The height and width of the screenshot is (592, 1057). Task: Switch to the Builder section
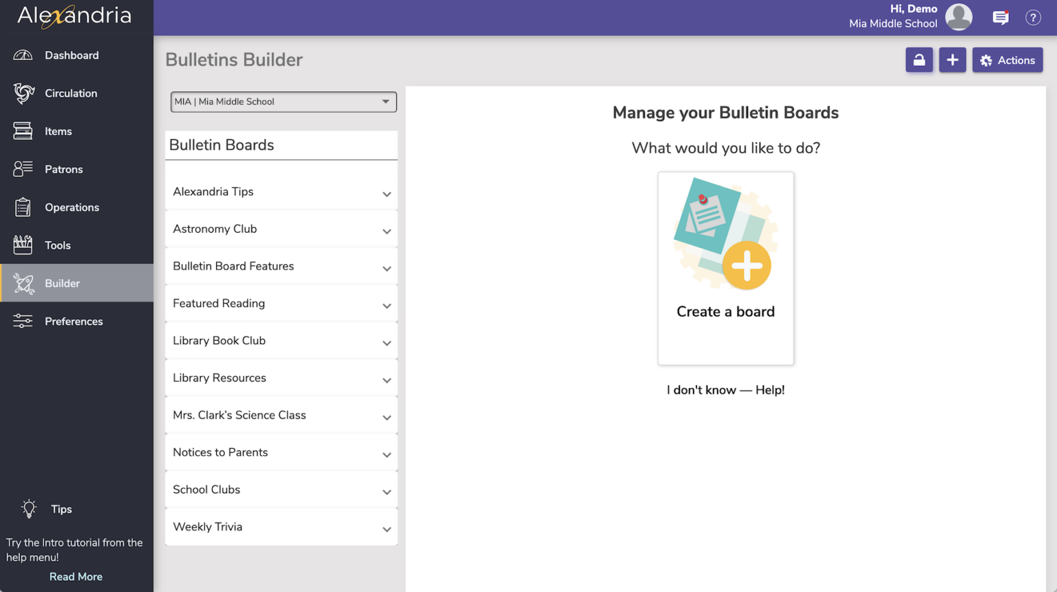[x=63, y=283]
